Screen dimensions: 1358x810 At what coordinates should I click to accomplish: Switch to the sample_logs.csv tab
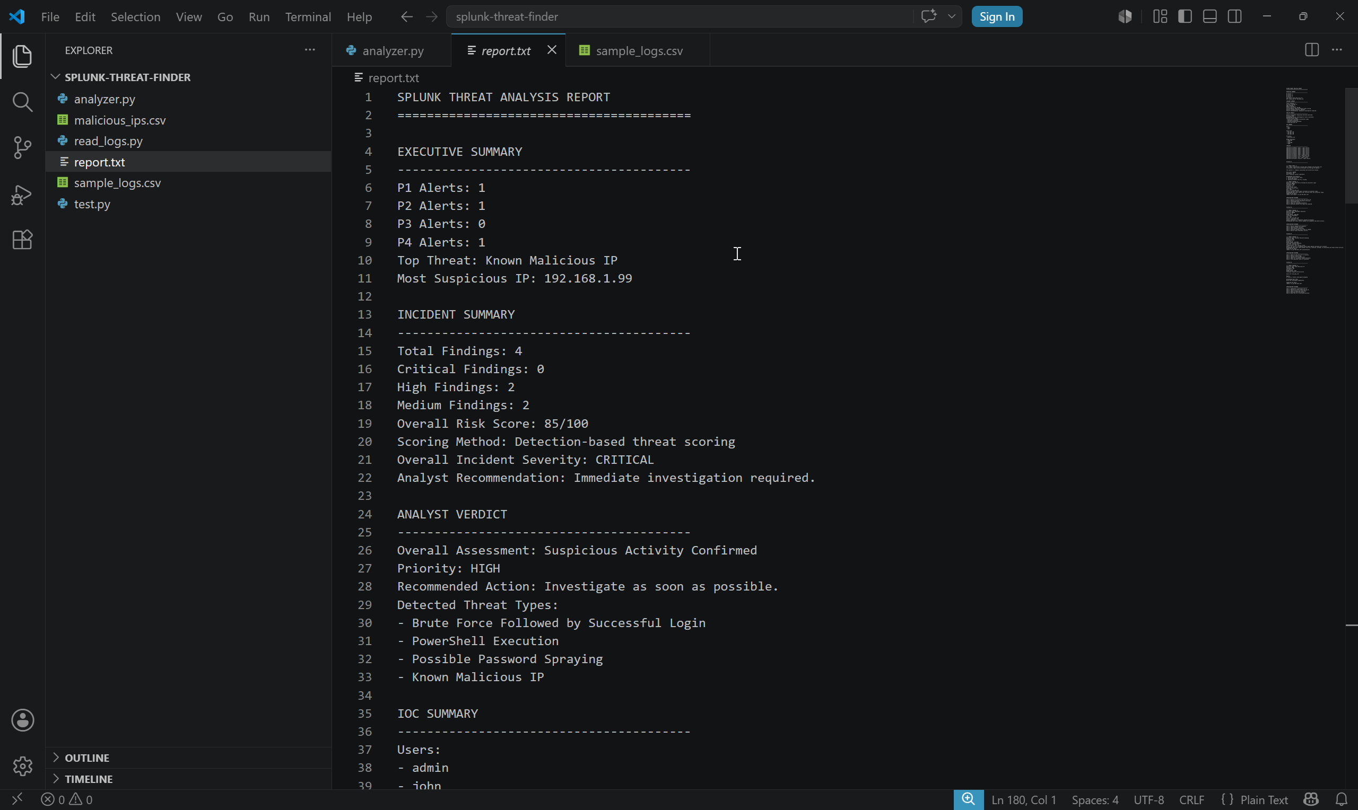[637, 50]
